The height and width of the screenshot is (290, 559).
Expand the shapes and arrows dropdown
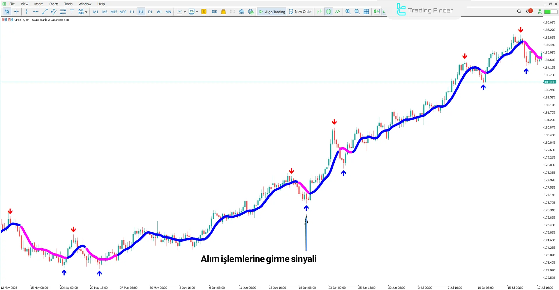87,12
